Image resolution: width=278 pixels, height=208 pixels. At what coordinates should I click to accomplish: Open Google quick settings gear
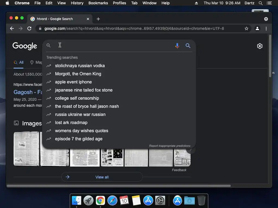click(x=260, y=46)
